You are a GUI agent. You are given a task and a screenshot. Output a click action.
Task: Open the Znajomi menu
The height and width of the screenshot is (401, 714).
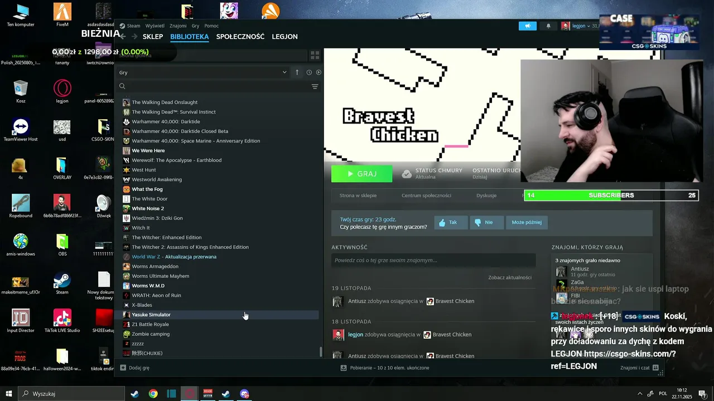178,26
